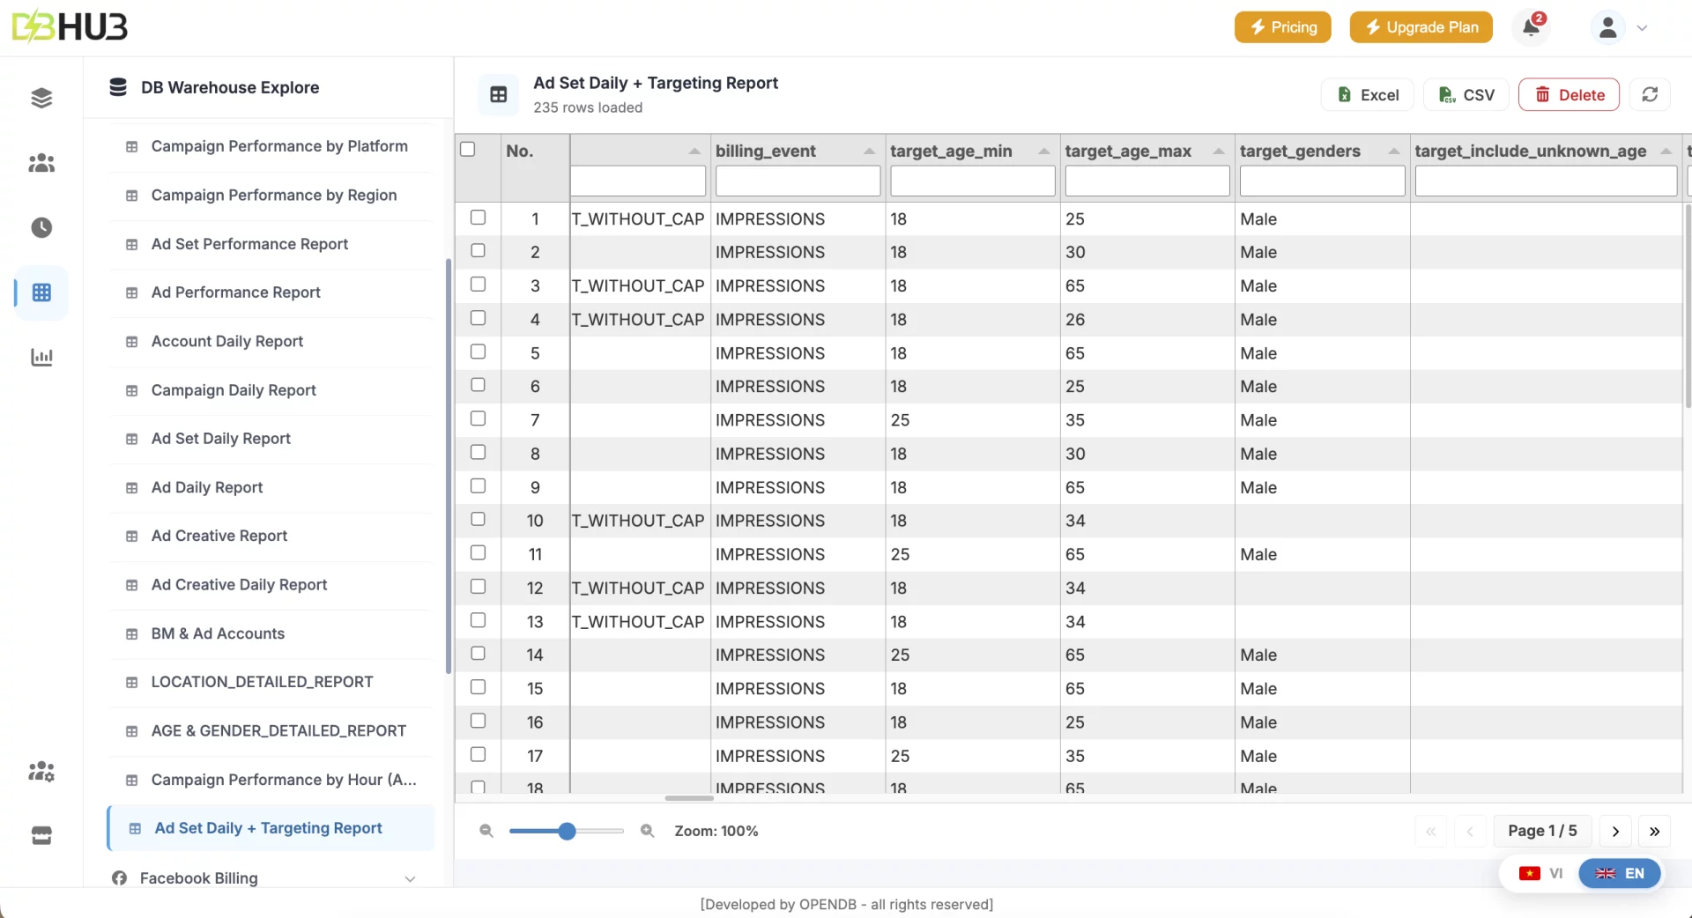Export the report as CSV
The height and width of the screenshot is (918, 1692).
tap(1466, 94)
